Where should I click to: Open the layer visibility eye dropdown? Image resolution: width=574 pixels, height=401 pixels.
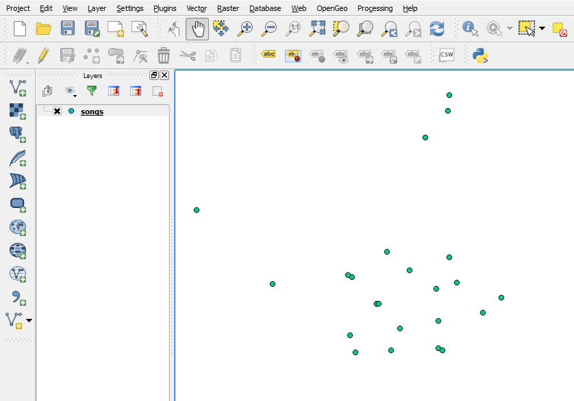coord(71,91)
